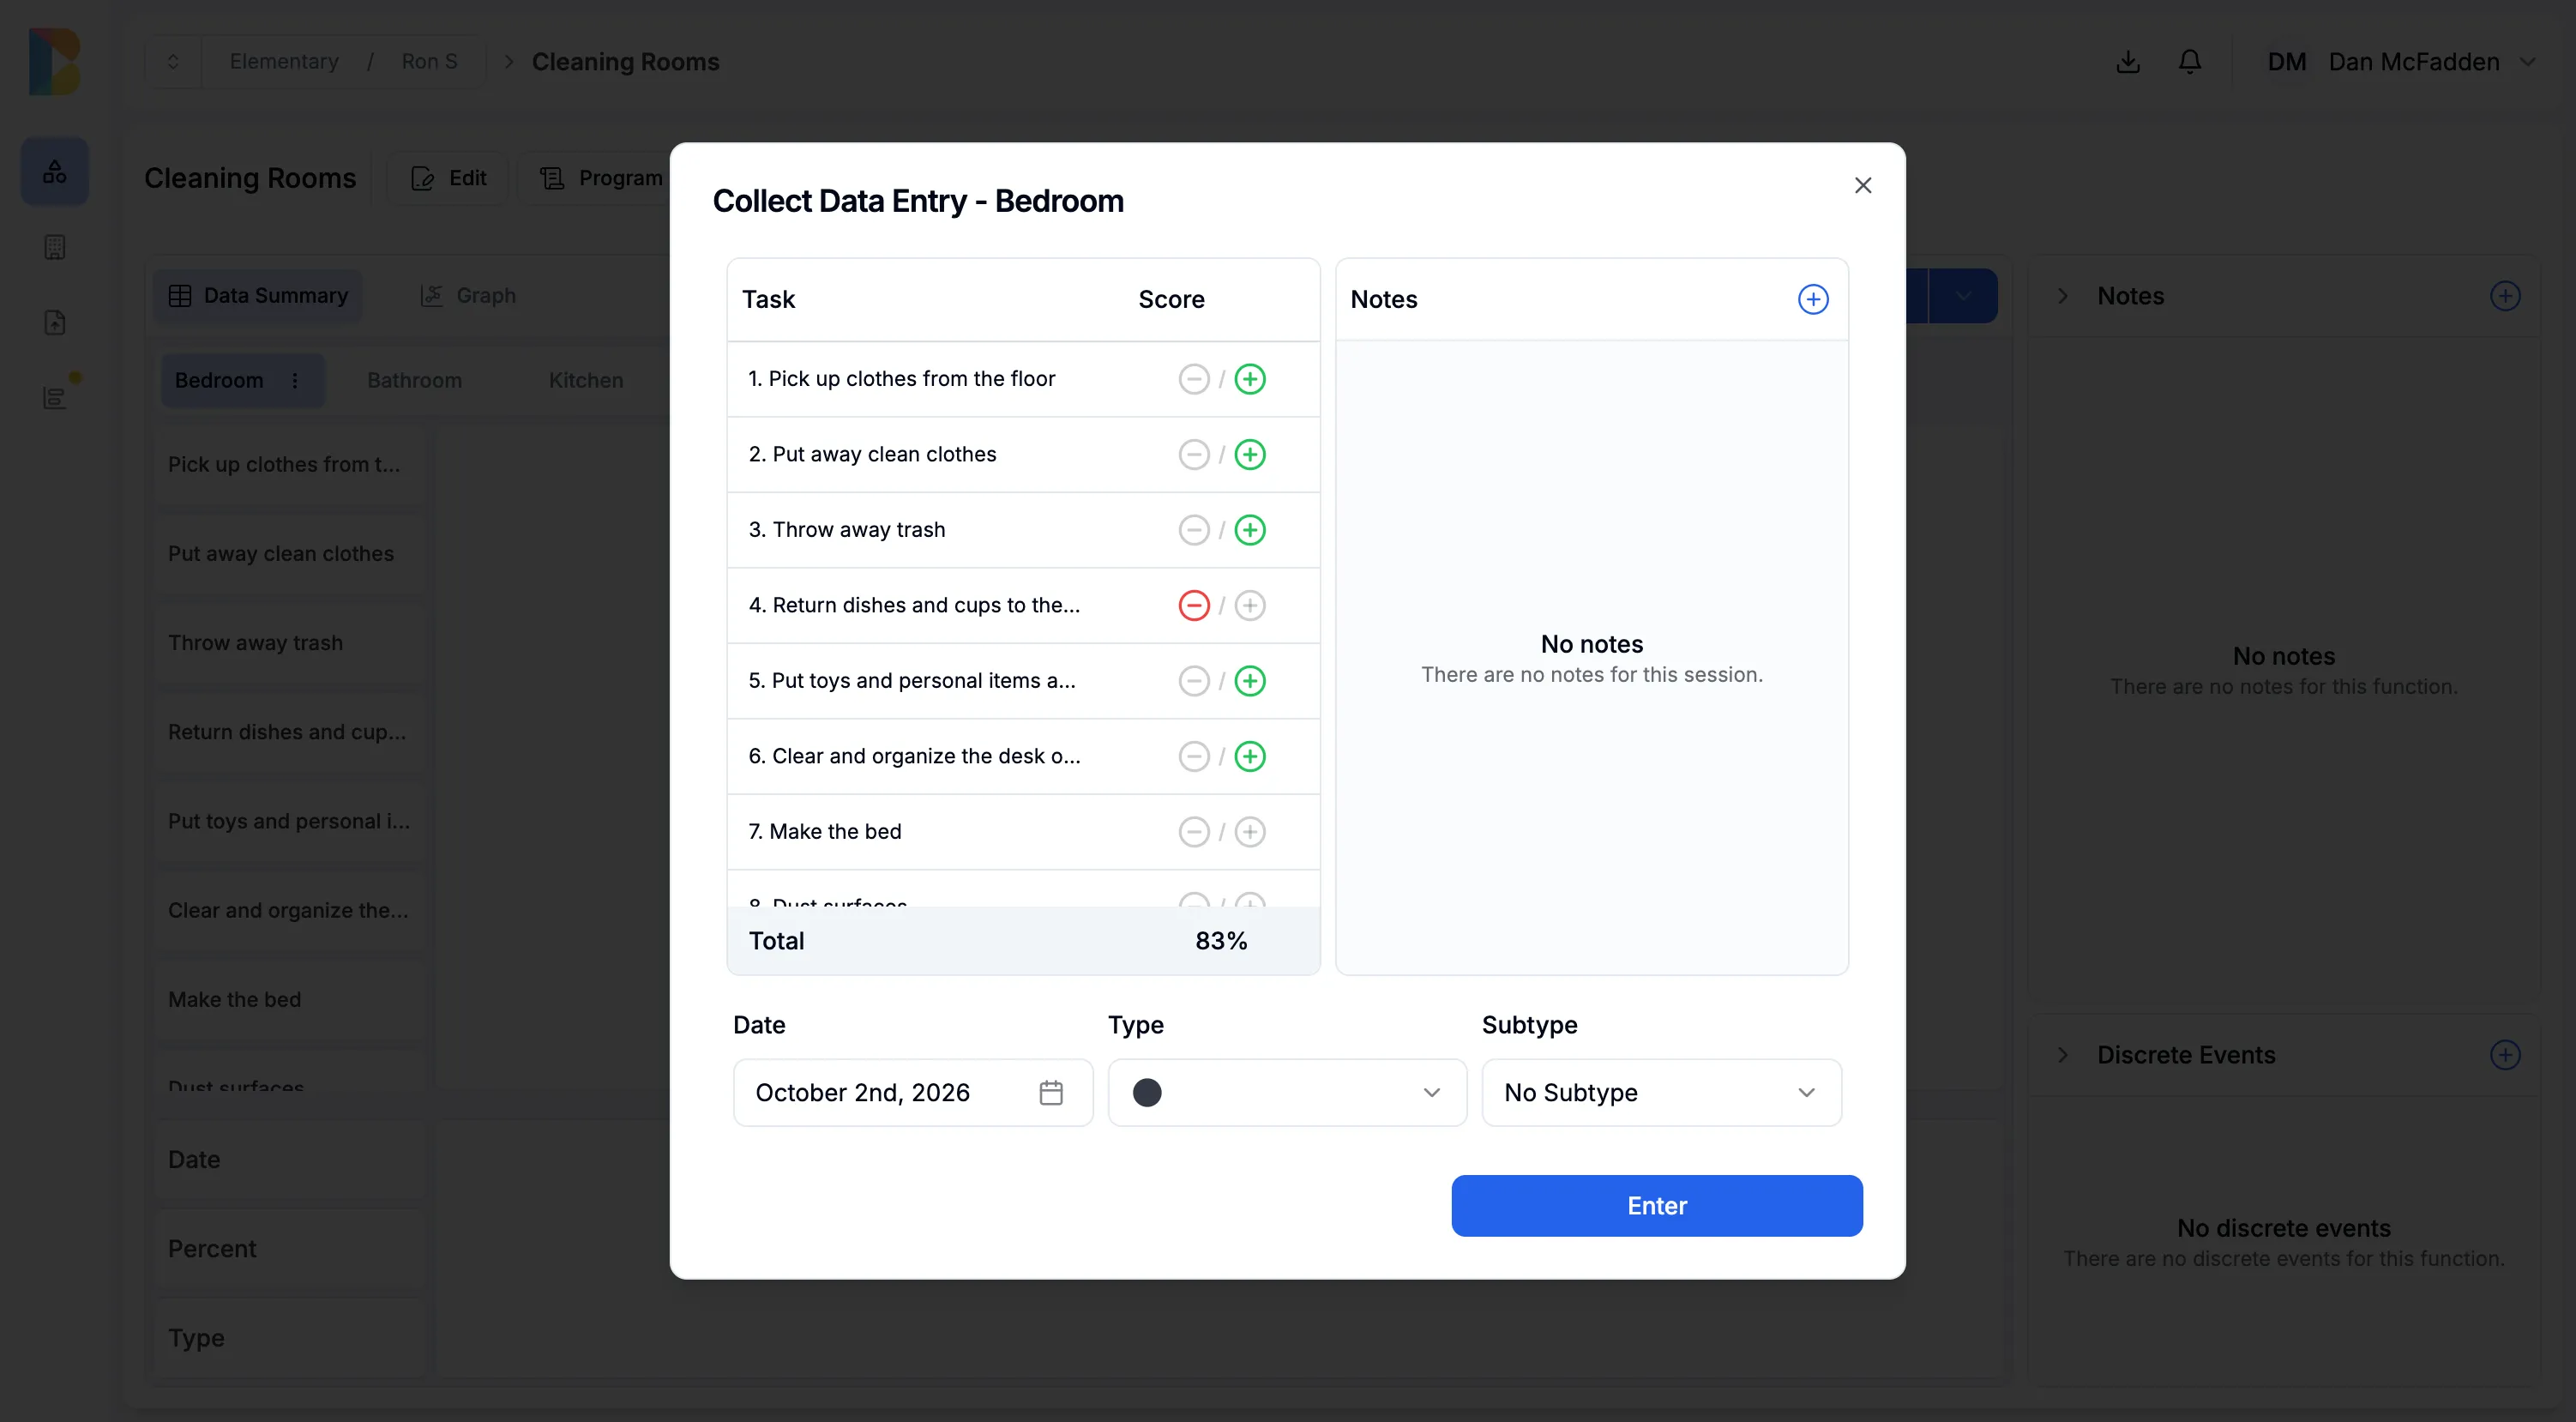Click the October 2nd, 2026 date field
This screenshot has height=1422, width=2576.
click(913, 1093)
